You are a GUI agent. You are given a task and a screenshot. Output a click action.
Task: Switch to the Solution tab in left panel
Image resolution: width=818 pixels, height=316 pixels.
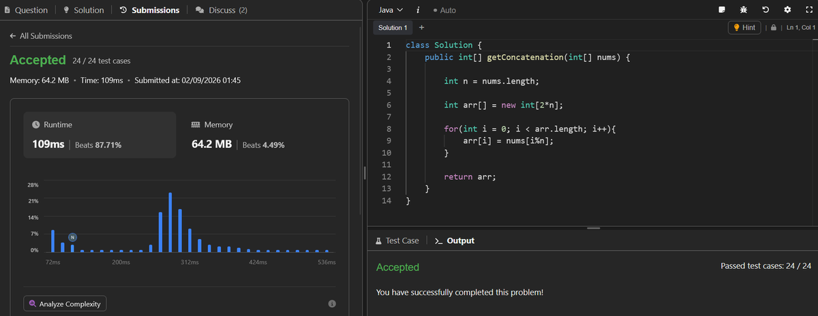coord(83,10)
